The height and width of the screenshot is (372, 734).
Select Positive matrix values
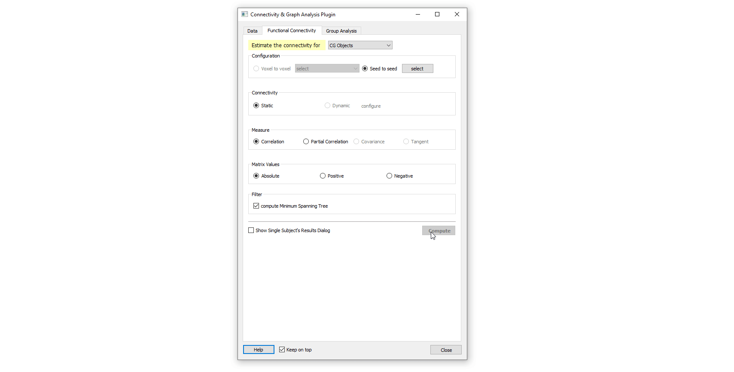(x=323, y=176)
